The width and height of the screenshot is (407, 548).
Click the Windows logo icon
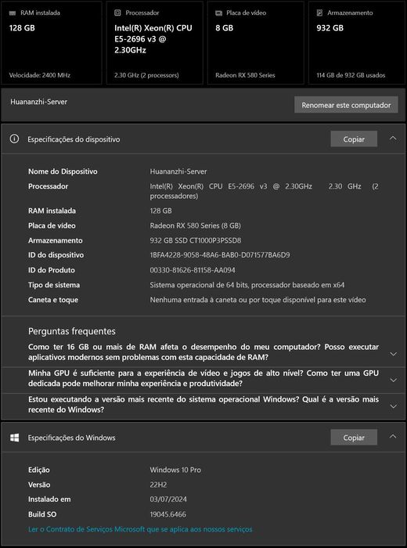click(x=14, y=438)
